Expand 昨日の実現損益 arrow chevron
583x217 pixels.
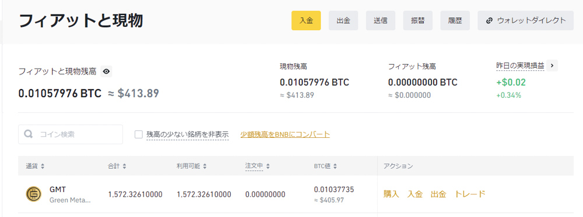click(552, 66)
